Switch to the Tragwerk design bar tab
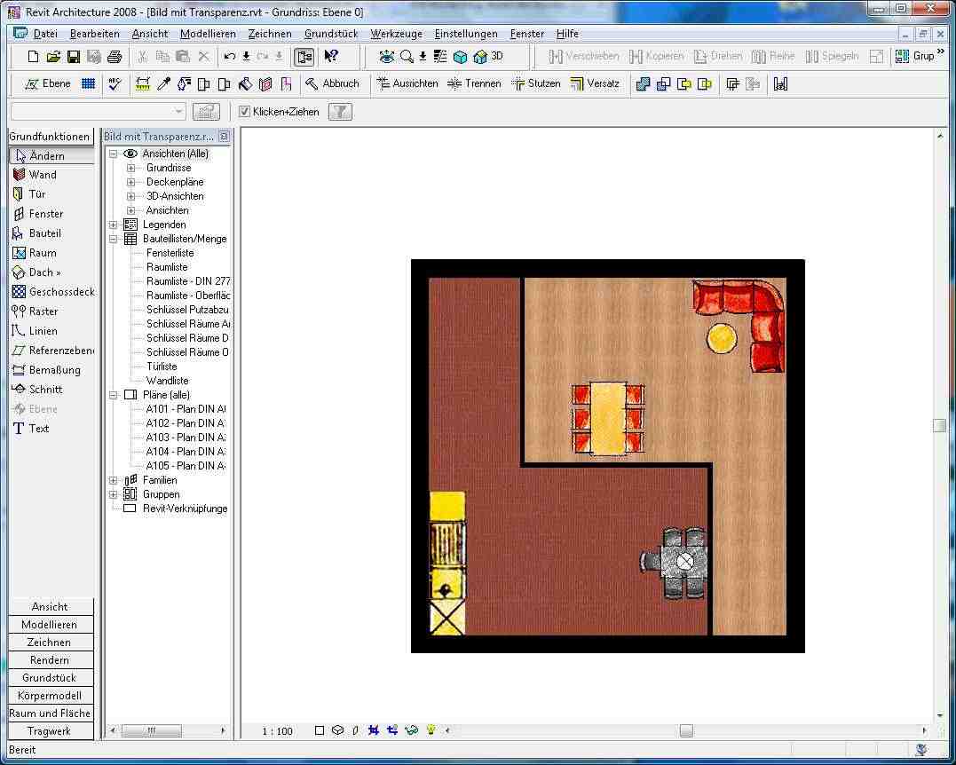This screenshot has width=956, height=765. [50, 731]
